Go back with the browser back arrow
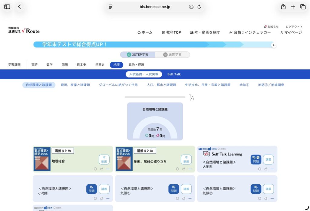 pos(19,7)
